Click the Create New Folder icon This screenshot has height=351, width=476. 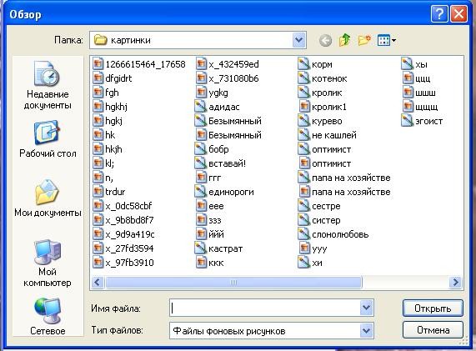364,40
